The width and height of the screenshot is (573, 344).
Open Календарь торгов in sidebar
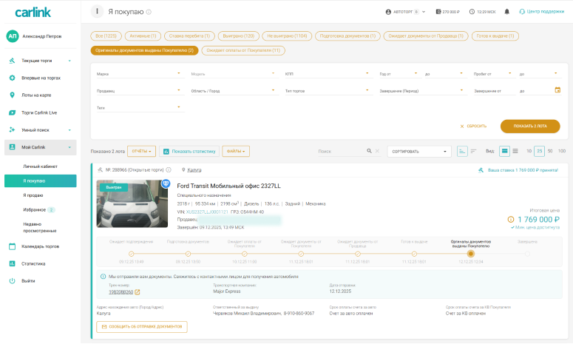(x=39, y=246)
